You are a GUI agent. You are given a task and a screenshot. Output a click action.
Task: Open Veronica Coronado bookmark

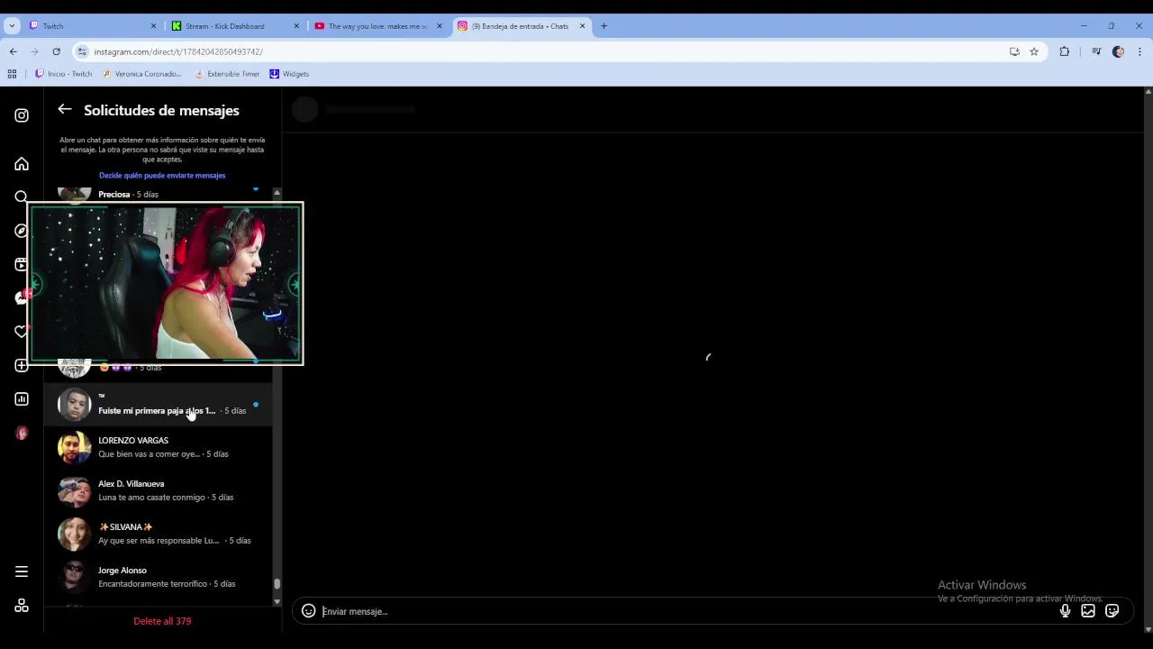[141, 74]
